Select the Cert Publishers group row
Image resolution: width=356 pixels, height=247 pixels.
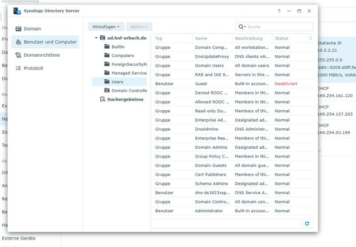click(233, 175)
